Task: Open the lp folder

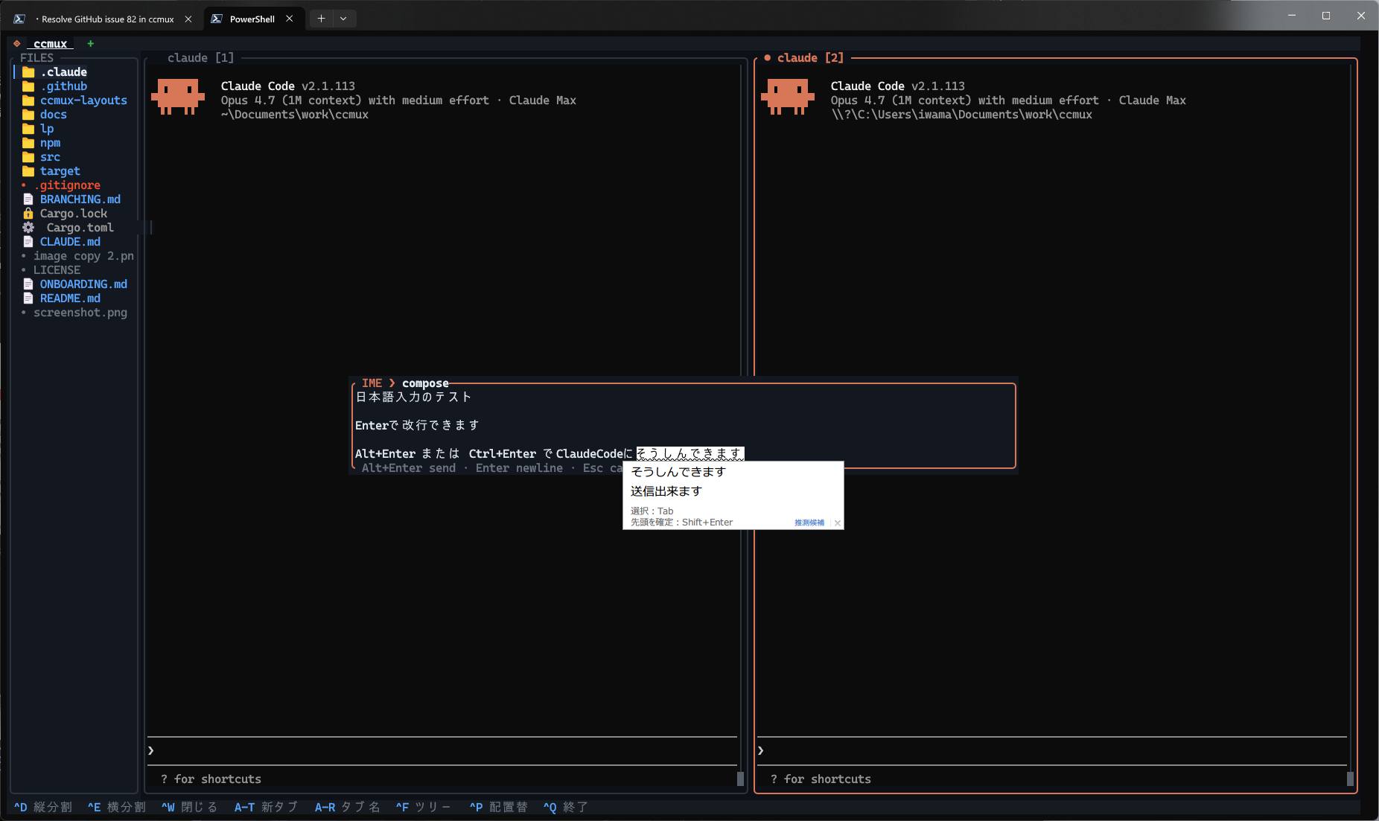Action: coord(46,129)
